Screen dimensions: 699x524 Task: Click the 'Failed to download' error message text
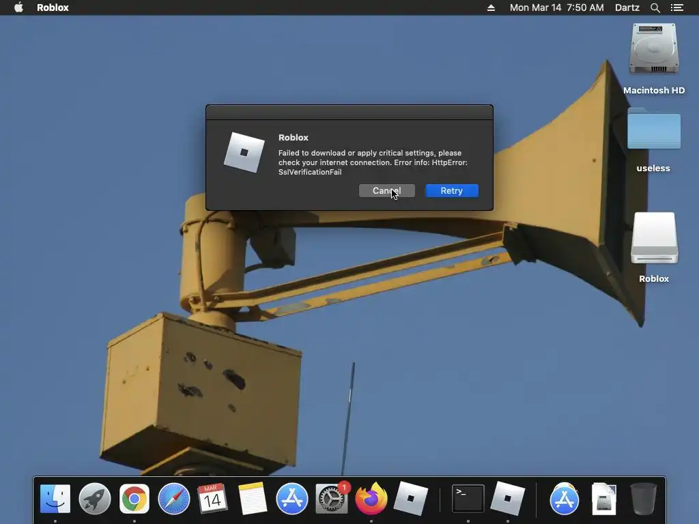[x=373, y=162]
